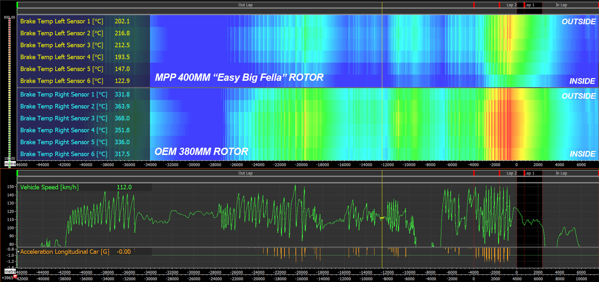Click the 317.5 value for Right Sensor 6
Screen dimensions: 599x282
click(122, 154)
